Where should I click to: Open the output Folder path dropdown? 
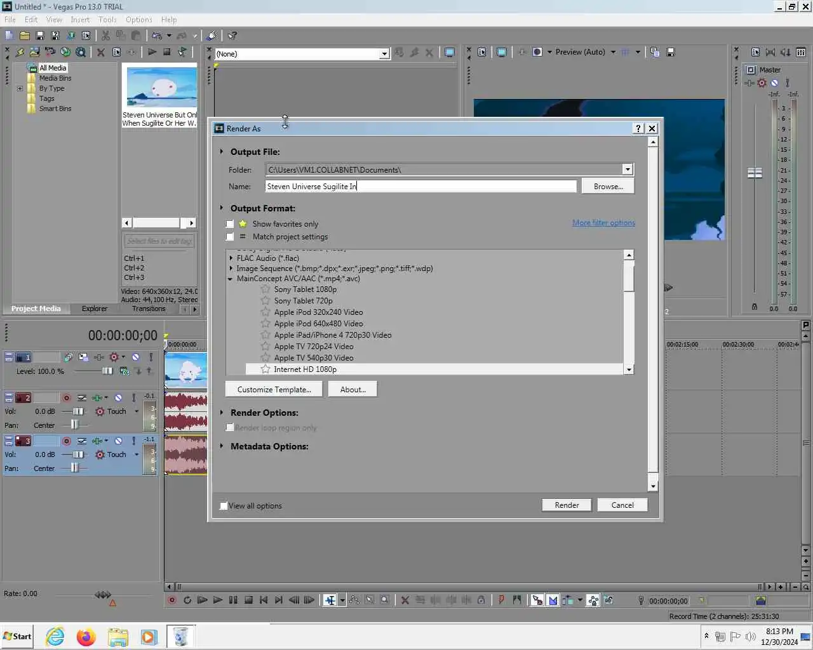point(628,169)
